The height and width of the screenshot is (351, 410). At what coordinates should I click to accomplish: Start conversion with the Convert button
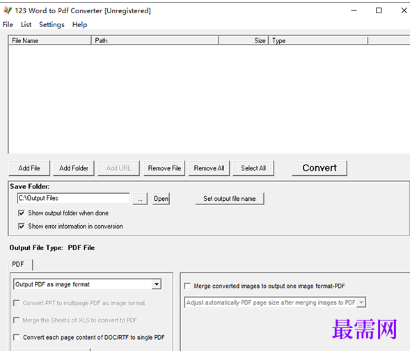(320, 168)
